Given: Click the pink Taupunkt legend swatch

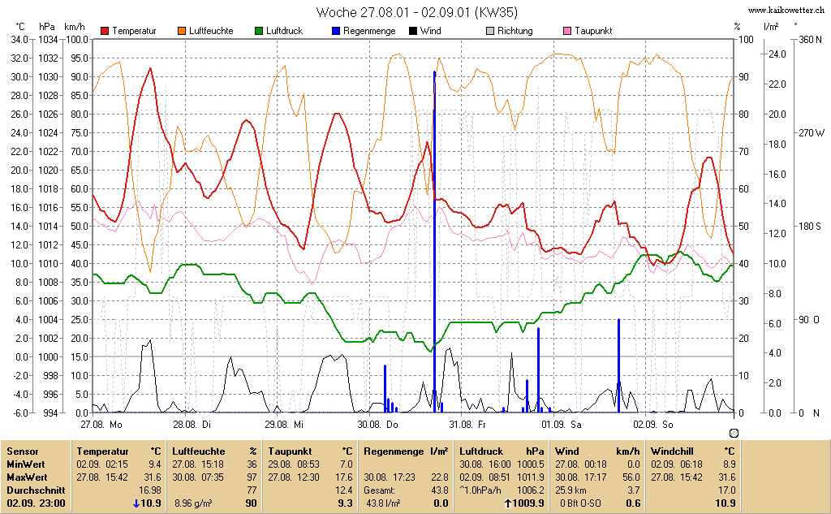Looking at the screenshot, I should 567,31.
